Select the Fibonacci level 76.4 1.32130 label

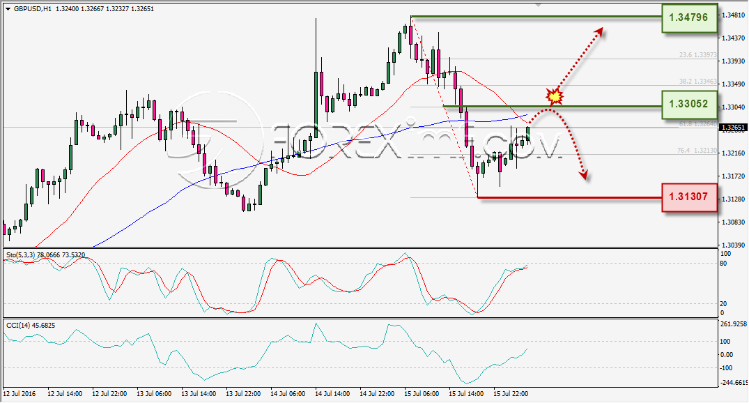coord(697,151)
